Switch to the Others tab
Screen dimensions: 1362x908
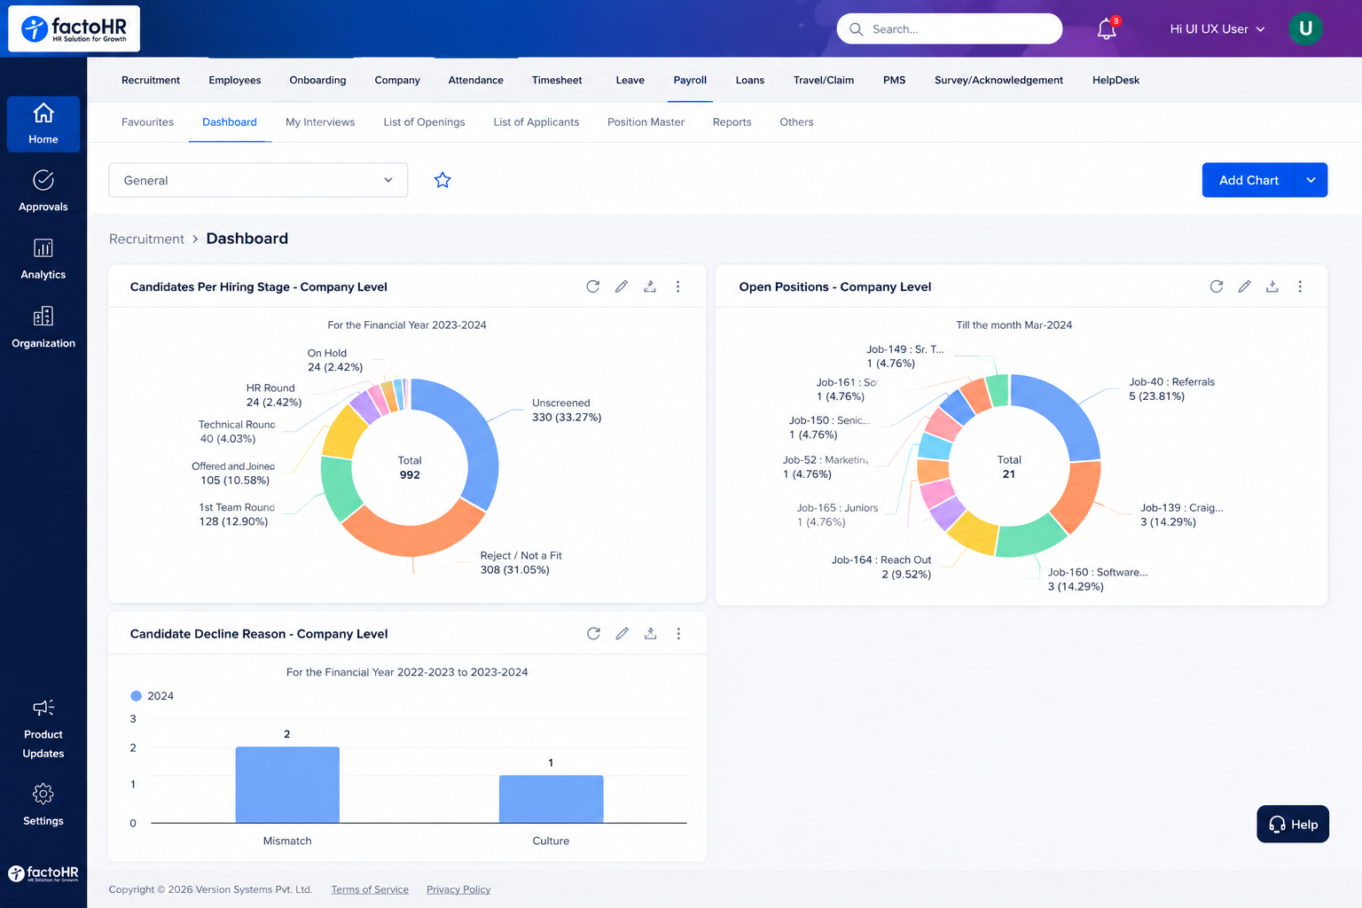796,122
